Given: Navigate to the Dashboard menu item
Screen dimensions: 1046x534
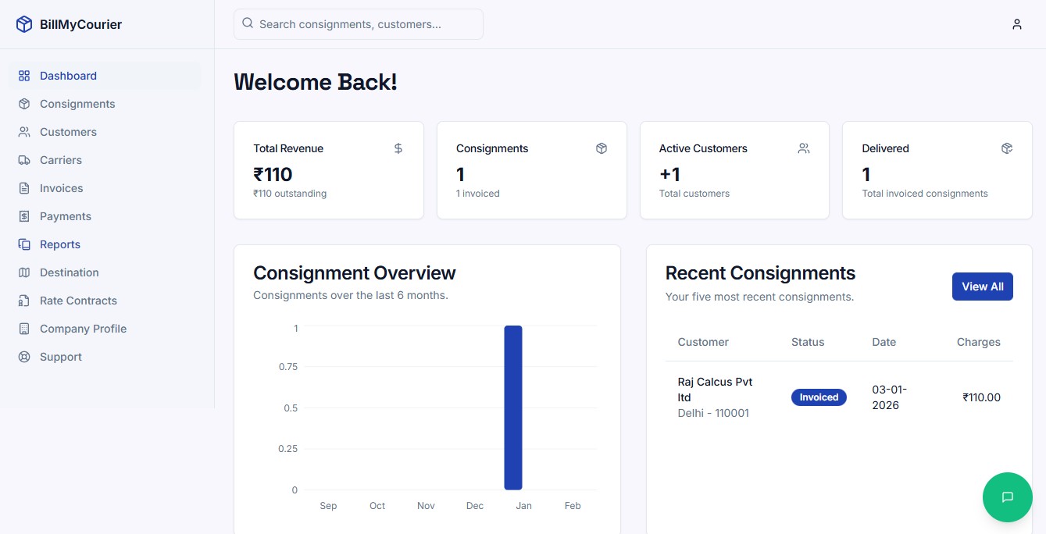Looking at the screenshot, I should pyautogui.click(x=68, y=76).
